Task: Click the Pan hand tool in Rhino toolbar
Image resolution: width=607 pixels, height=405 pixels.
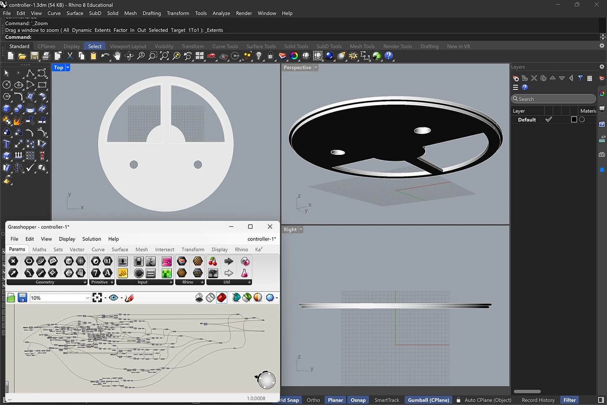Action: [117, 56]
